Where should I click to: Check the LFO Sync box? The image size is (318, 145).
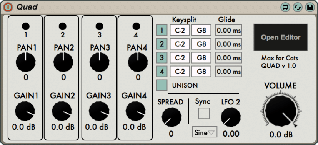204,113
